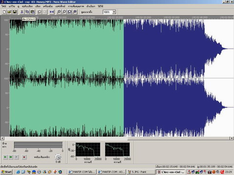Stop playback with stop button
Image resolution: width=234 pixels, height=175 pixels.
[x=17, y=157]
